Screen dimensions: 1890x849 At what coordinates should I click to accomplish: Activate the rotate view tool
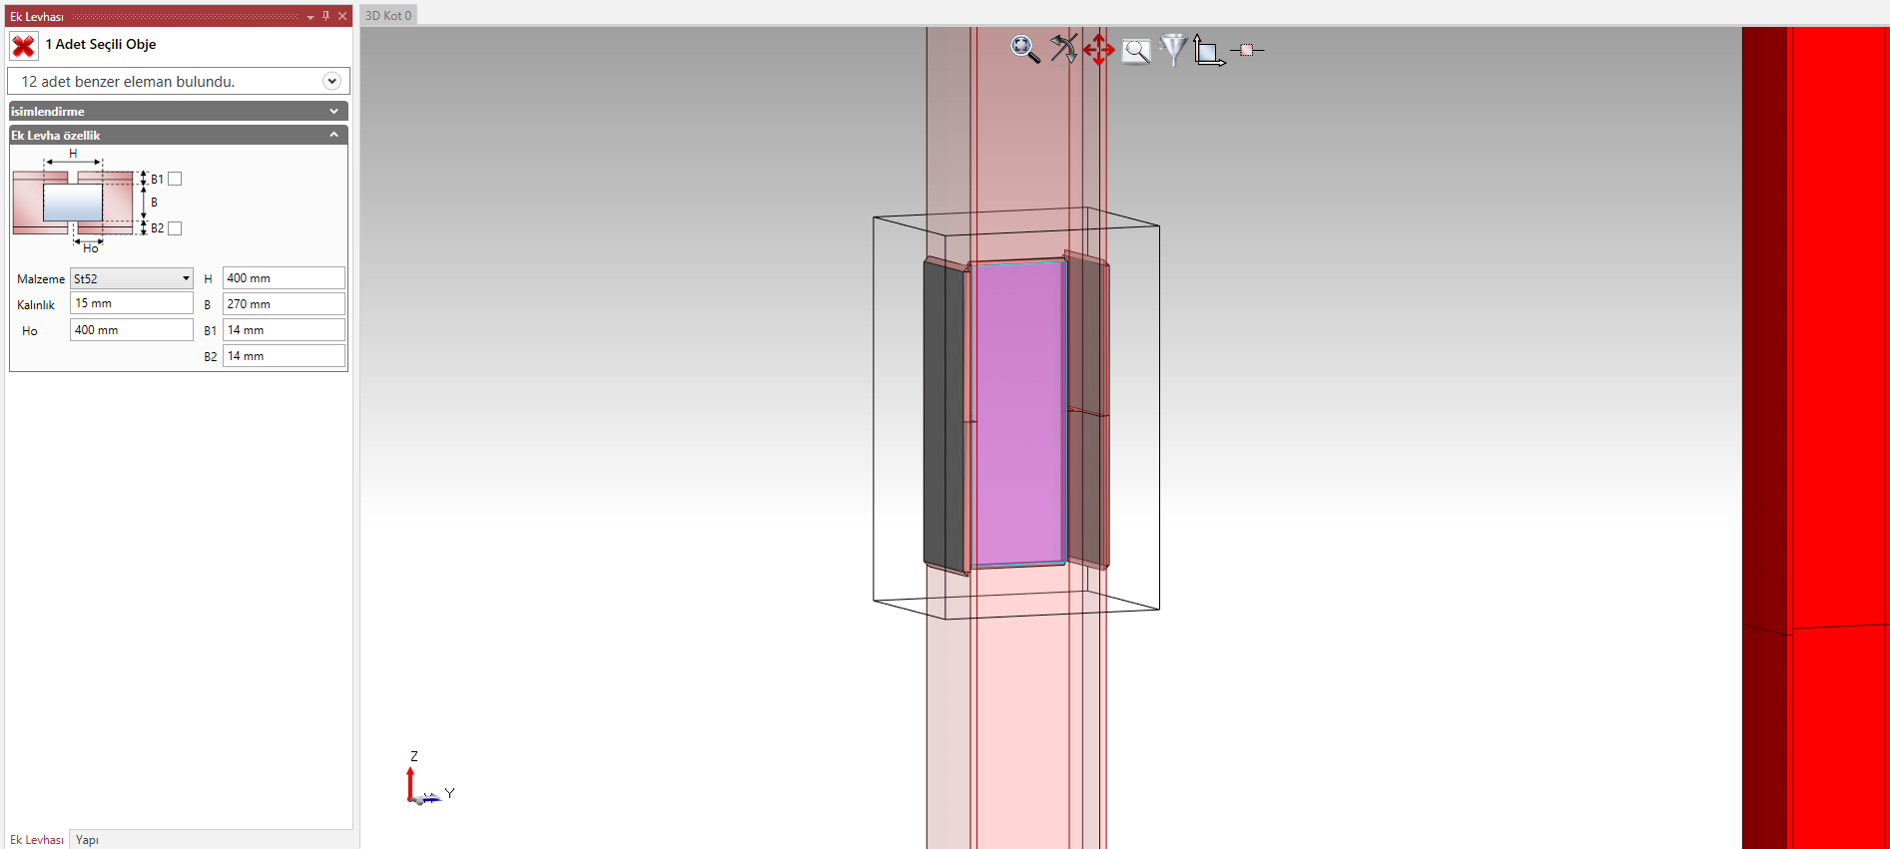1063,49
